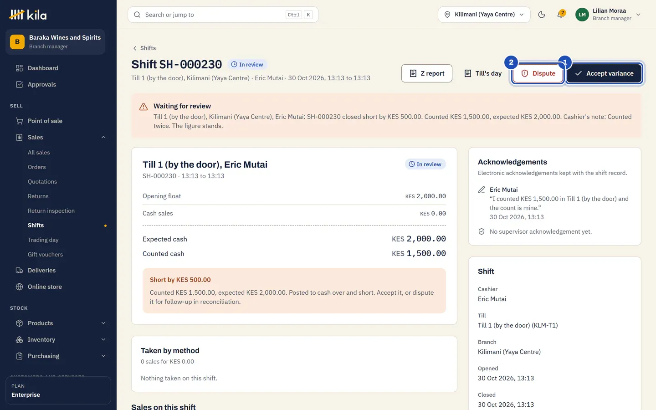Open the notifications bell
The image size is (656, 410).
point(561,15)
